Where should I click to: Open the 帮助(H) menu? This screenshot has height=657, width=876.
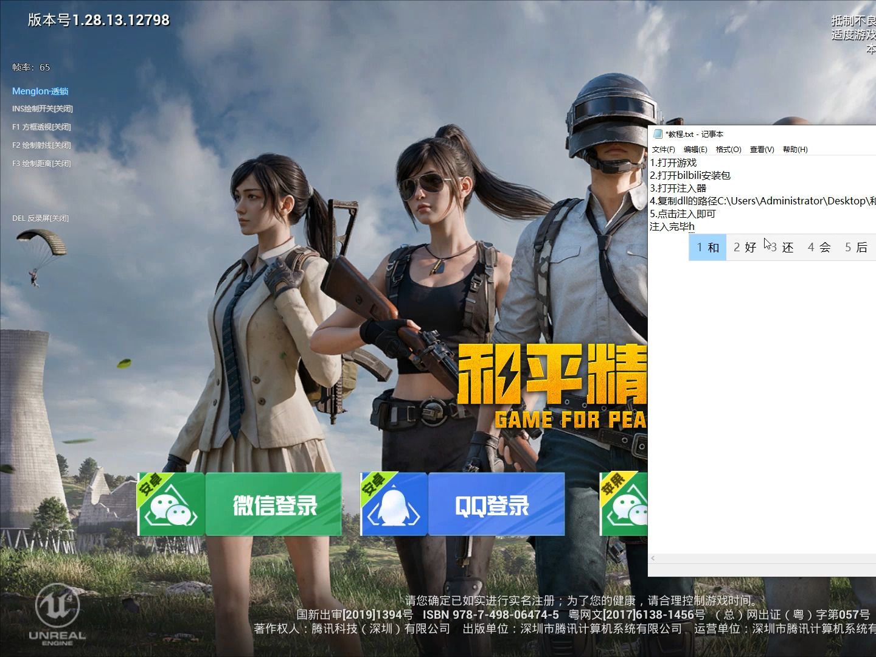(x=795, y=150)
